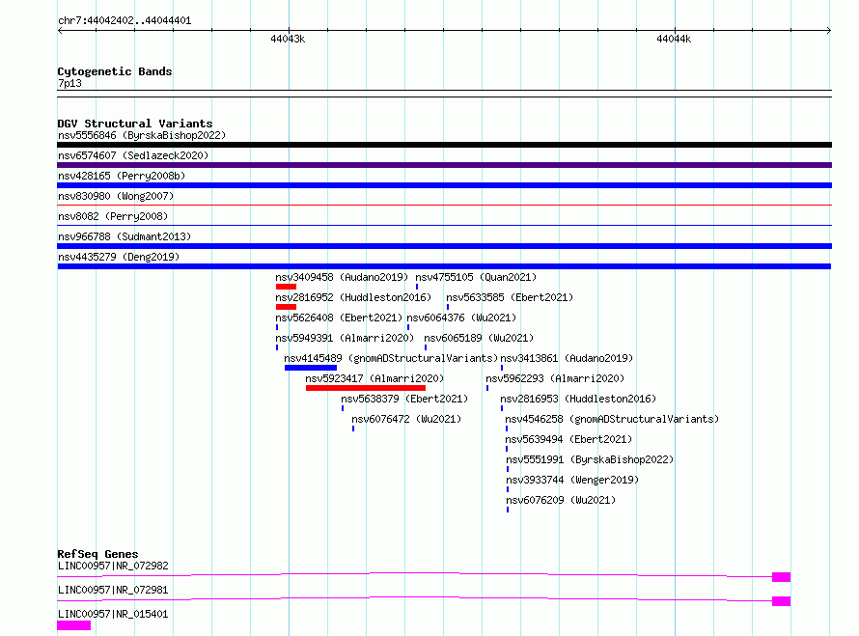This screenshot has width=859, height=636.
Task: Select chr7:44042402..44044401 coordinate text
Action: pyautogui.click(x=125, y=21)
